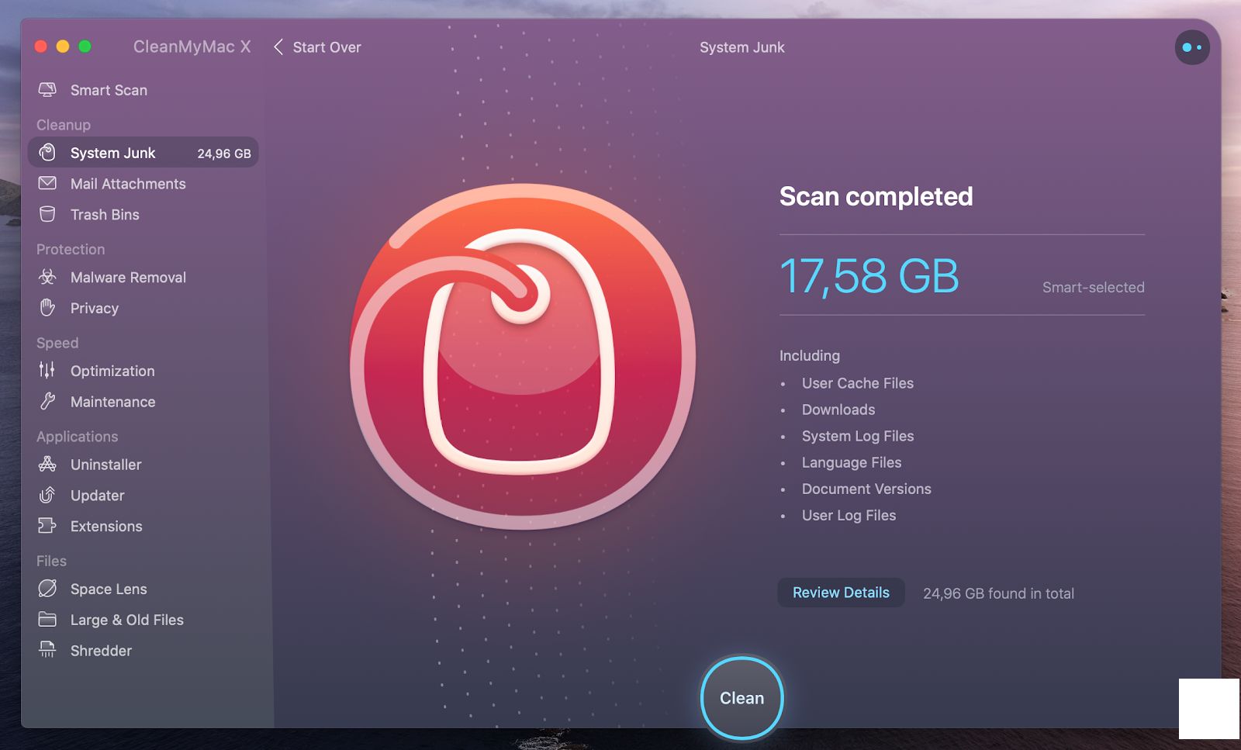Screen dimensions: 1241x750
Task: Click the Updater arrow icon
Action: tap(47, 495)
